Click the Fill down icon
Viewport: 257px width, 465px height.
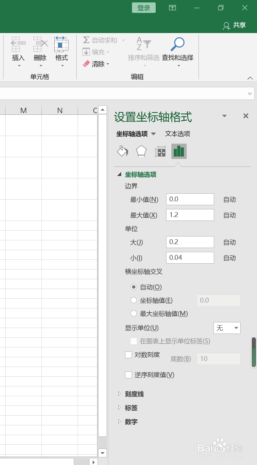pyautogui.click(x=86, y=52)
